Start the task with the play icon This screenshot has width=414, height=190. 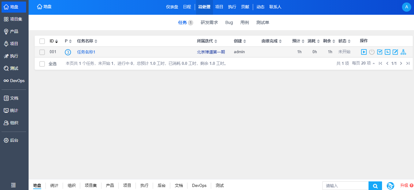(364, 52)
